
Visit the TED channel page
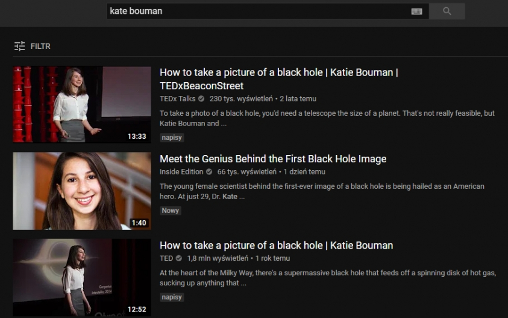(166, 258)
